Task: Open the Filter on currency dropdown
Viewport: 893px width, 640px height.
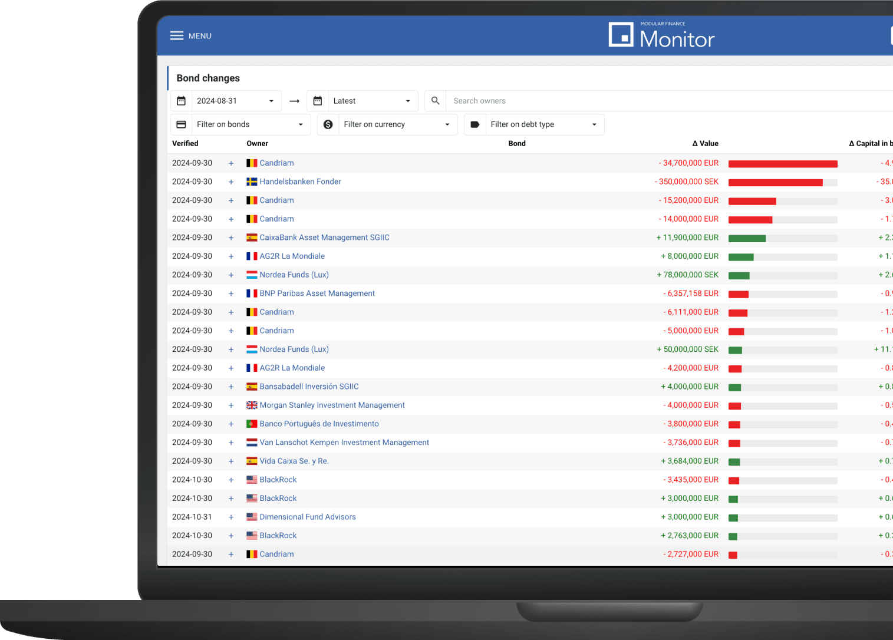Action: click(398, 124)
